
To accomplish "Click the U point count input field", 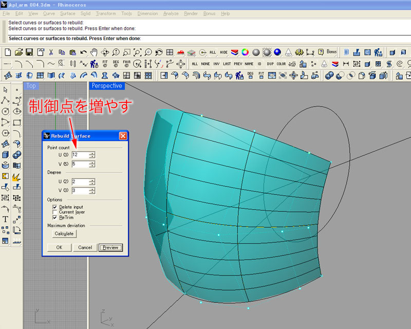I will (x=80, y=155).
